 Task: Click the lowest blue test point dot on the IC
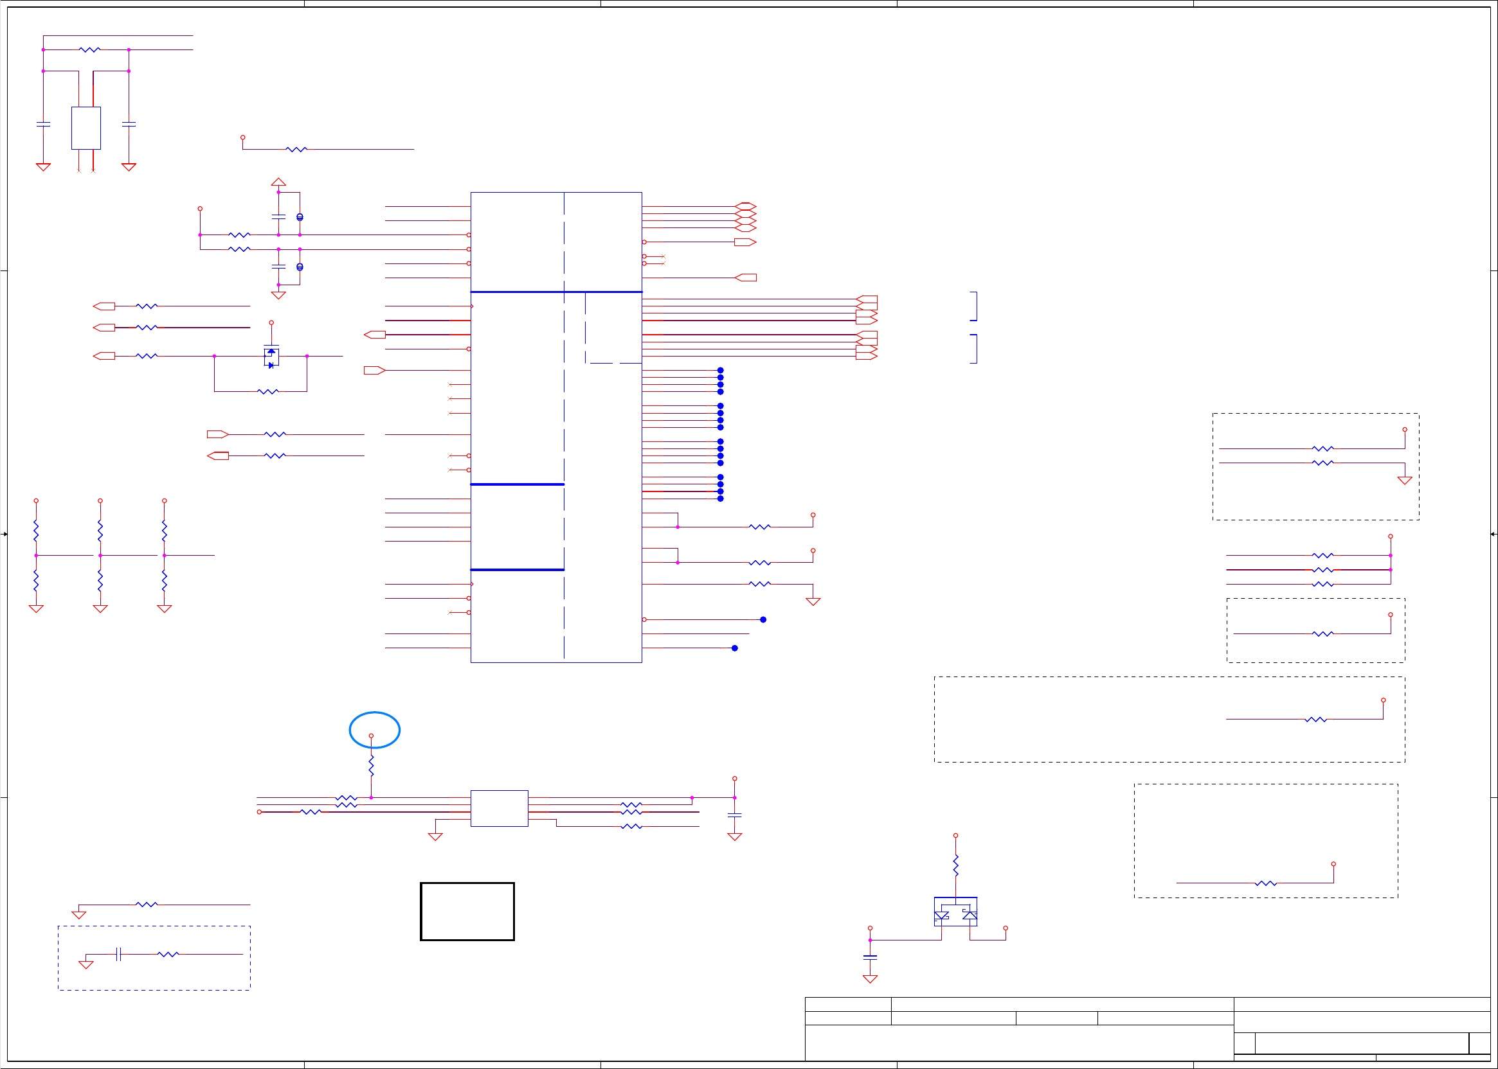pos(734,648)
